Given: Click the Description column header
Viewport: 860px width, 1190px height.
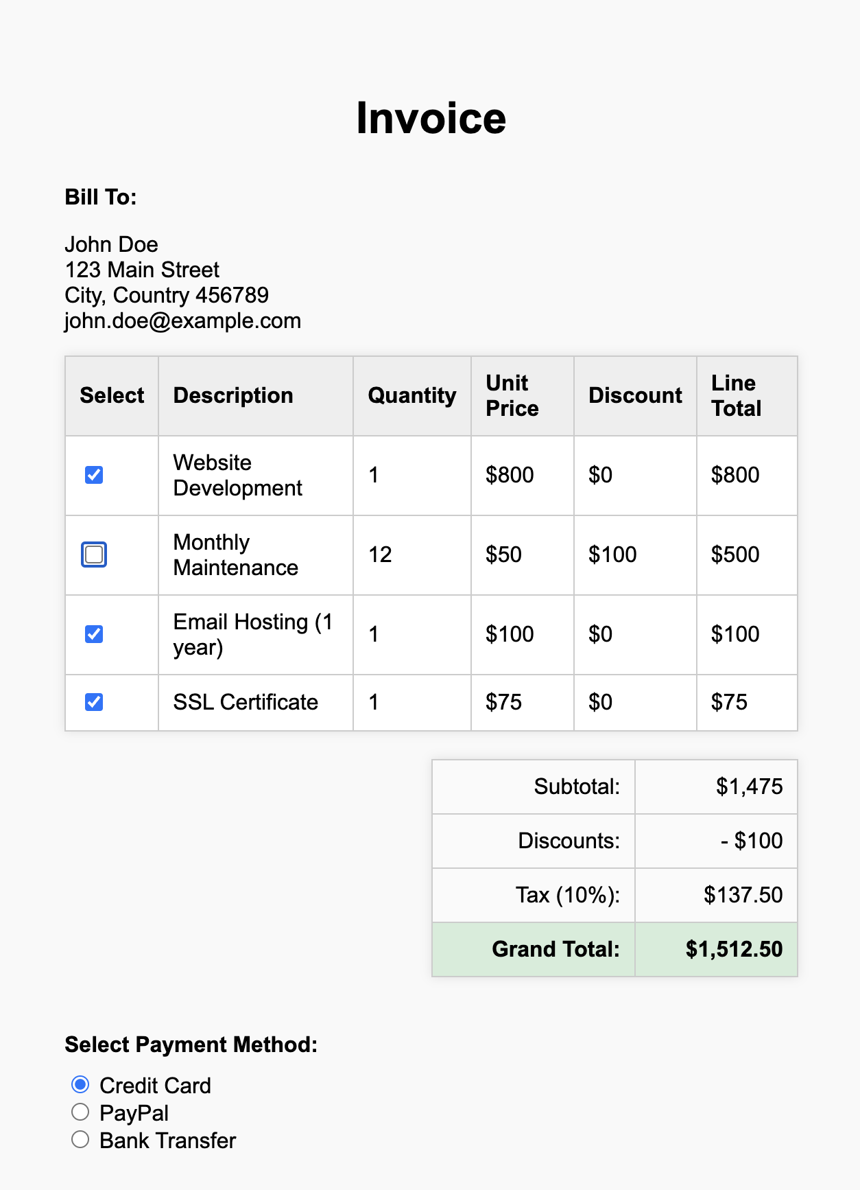Looking at the screenshot, I should pyautogui.click(x=233, y=395).
